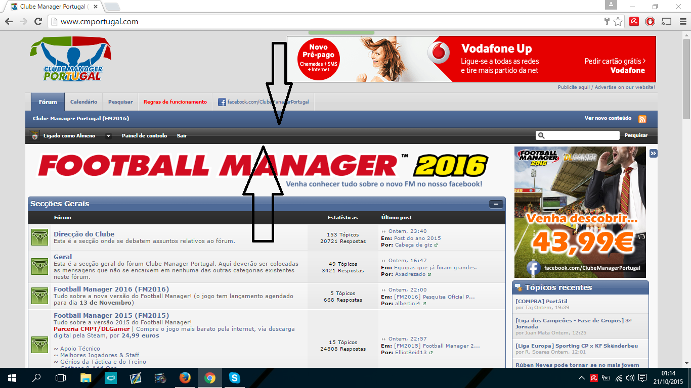The image size is (691, 388).
Task: Click the Chrome user profile button
Action: (611, 5)
